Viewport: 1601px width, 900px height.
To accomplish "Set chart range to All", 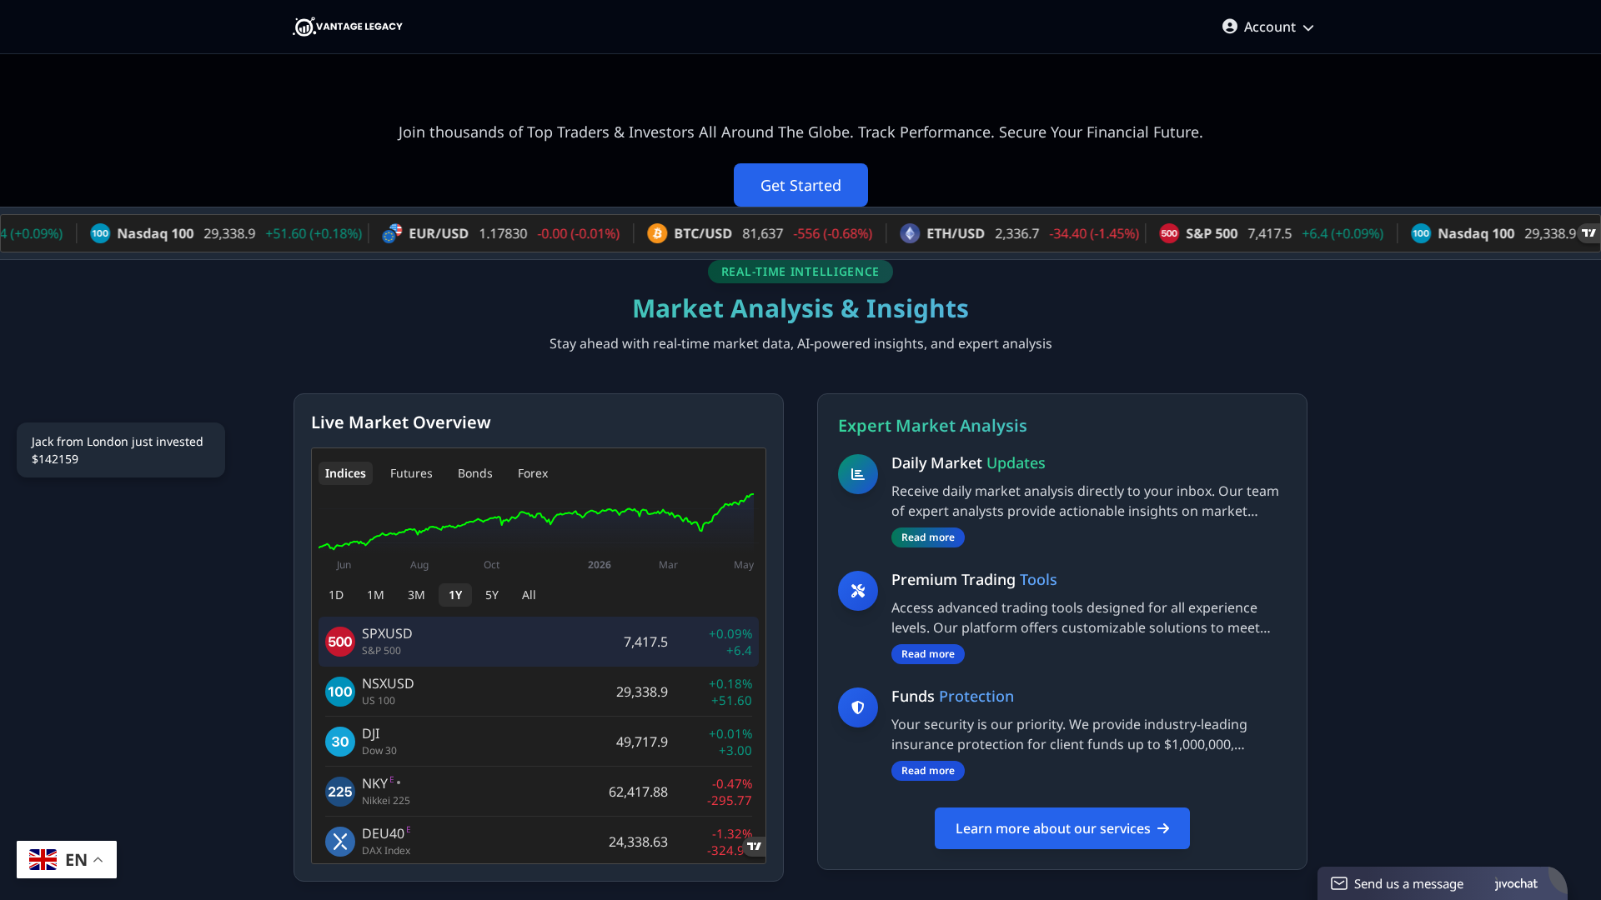I will point(529,595).
